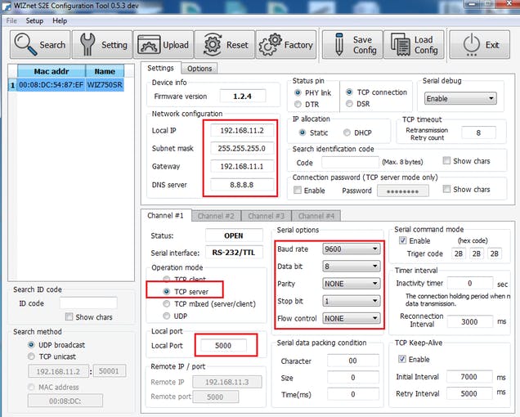Click the Mac addr column header
The image size is (520, 417).
tap(51, 71)
